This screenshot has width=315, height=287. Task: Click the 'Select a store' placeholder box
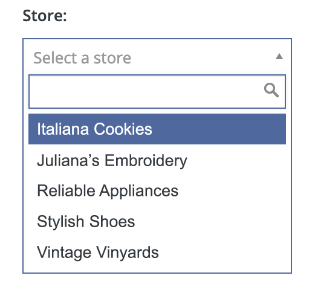coord(157,57)
